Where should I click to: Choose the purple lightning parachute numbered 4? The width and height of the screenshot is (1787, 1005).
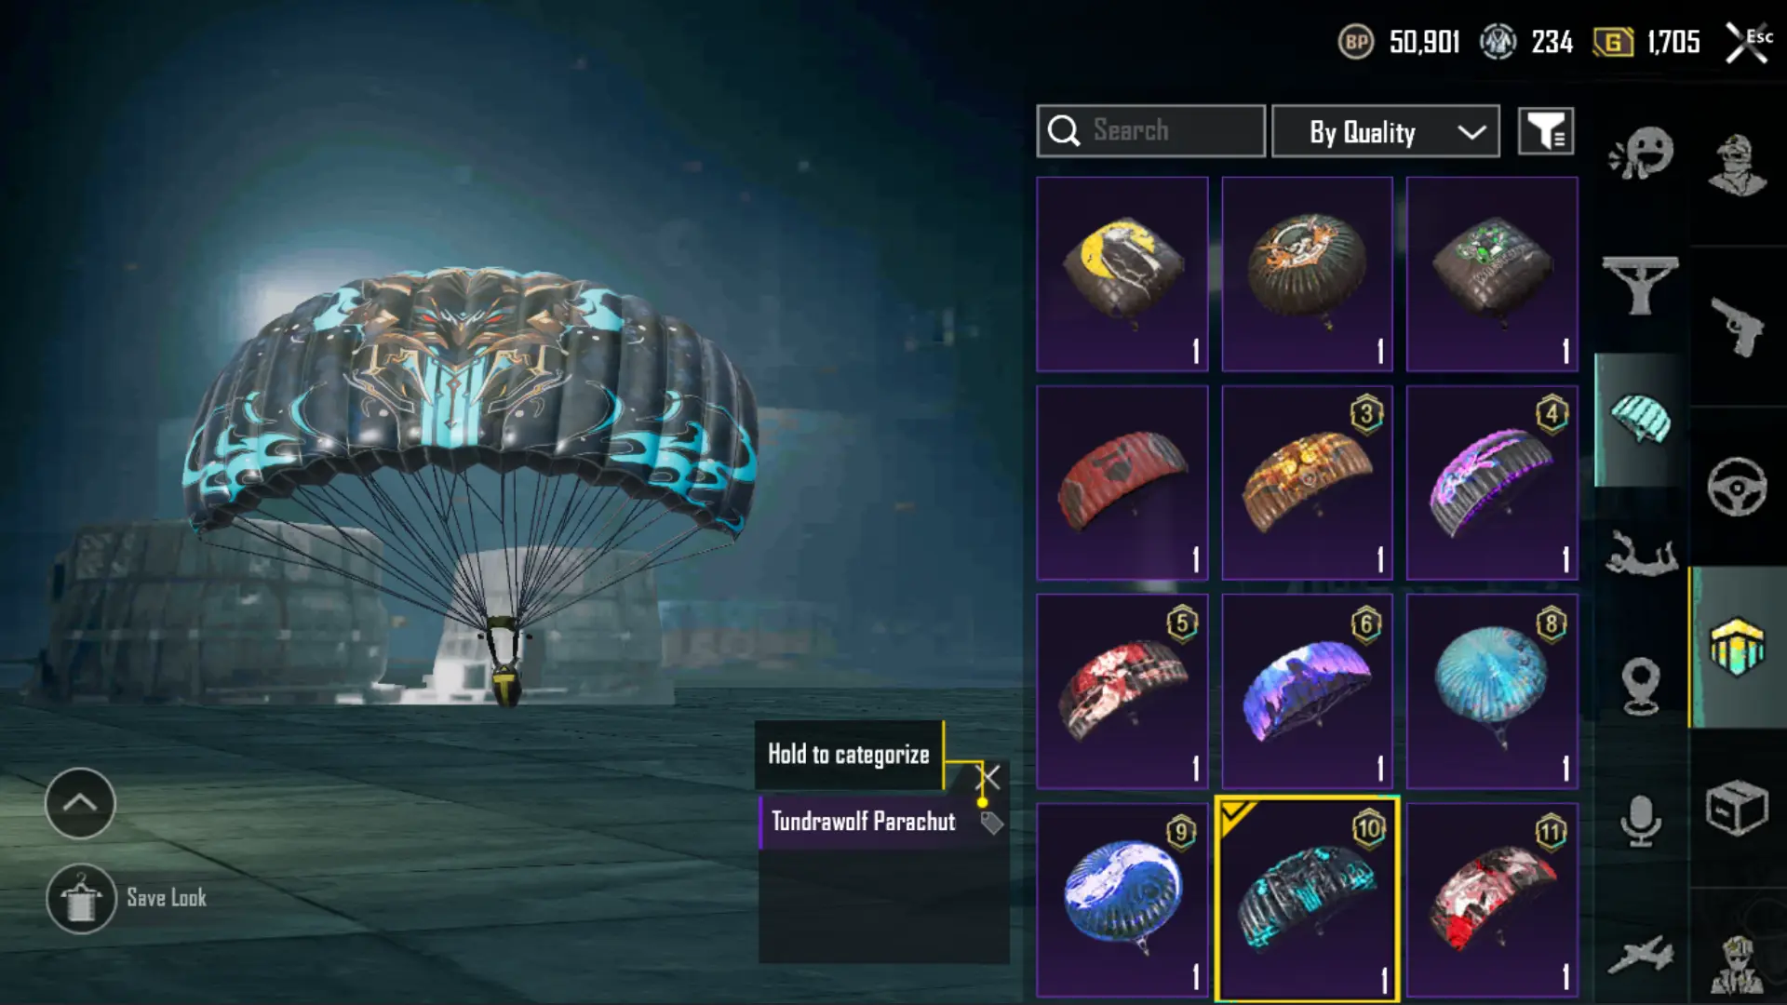pyautogui.click(x=1492, y=483)
